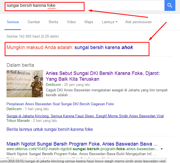Image resolution: width=180 pixels, height=163 pixels.
Task: Open the Berita results tab
Action: (x=53, y=22)
